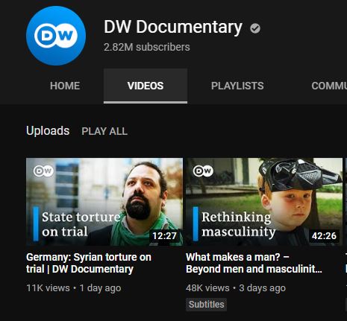Open the HOME tab
The image size is (347, 321).
click(x=65, y=86)
